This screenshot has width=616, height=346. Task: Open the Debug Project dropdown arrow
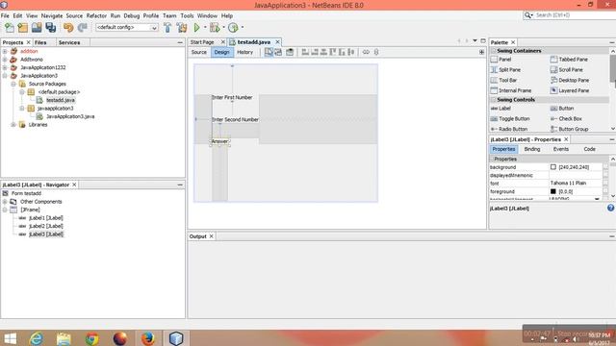click(x=223, y=28)
